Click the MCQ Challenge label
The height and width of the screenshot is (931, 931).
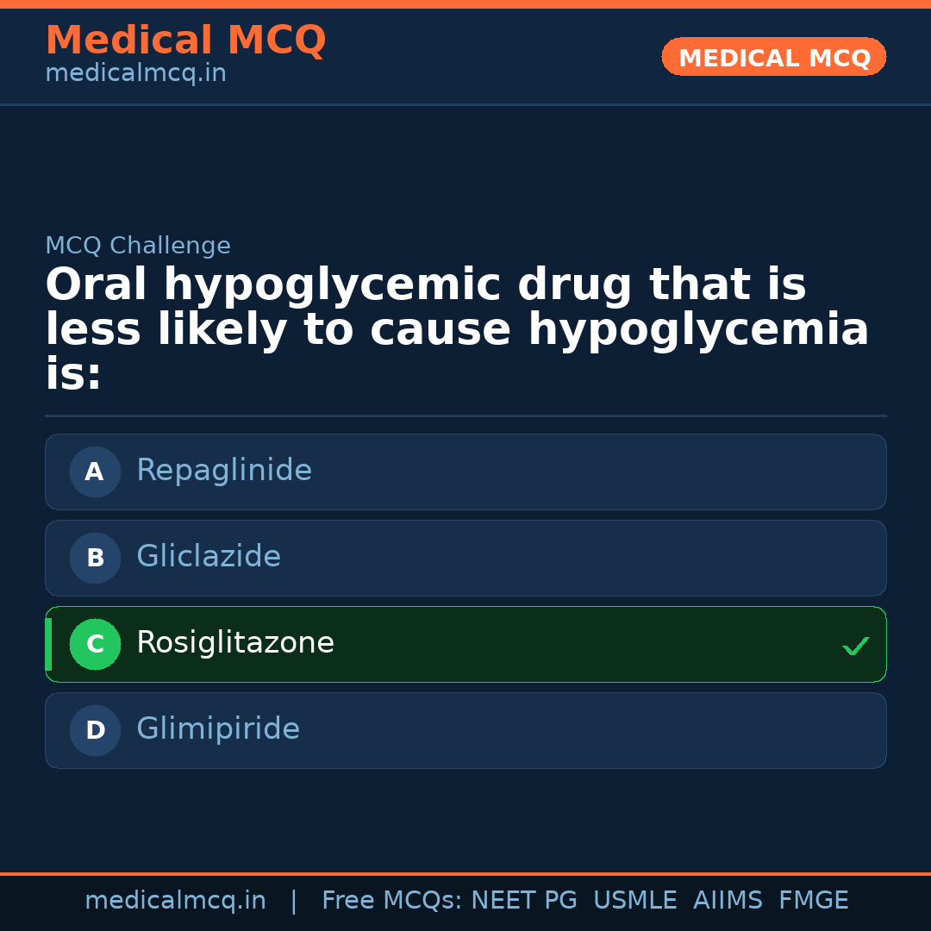(x=138, y=246)
